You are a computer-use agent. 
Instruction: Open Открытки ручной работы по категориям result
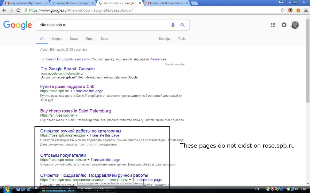coord(81,131)
